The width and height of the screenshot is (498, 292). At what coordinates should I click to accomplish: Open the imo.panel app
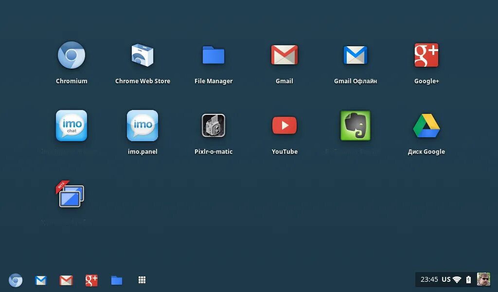(x=142, y=126)
